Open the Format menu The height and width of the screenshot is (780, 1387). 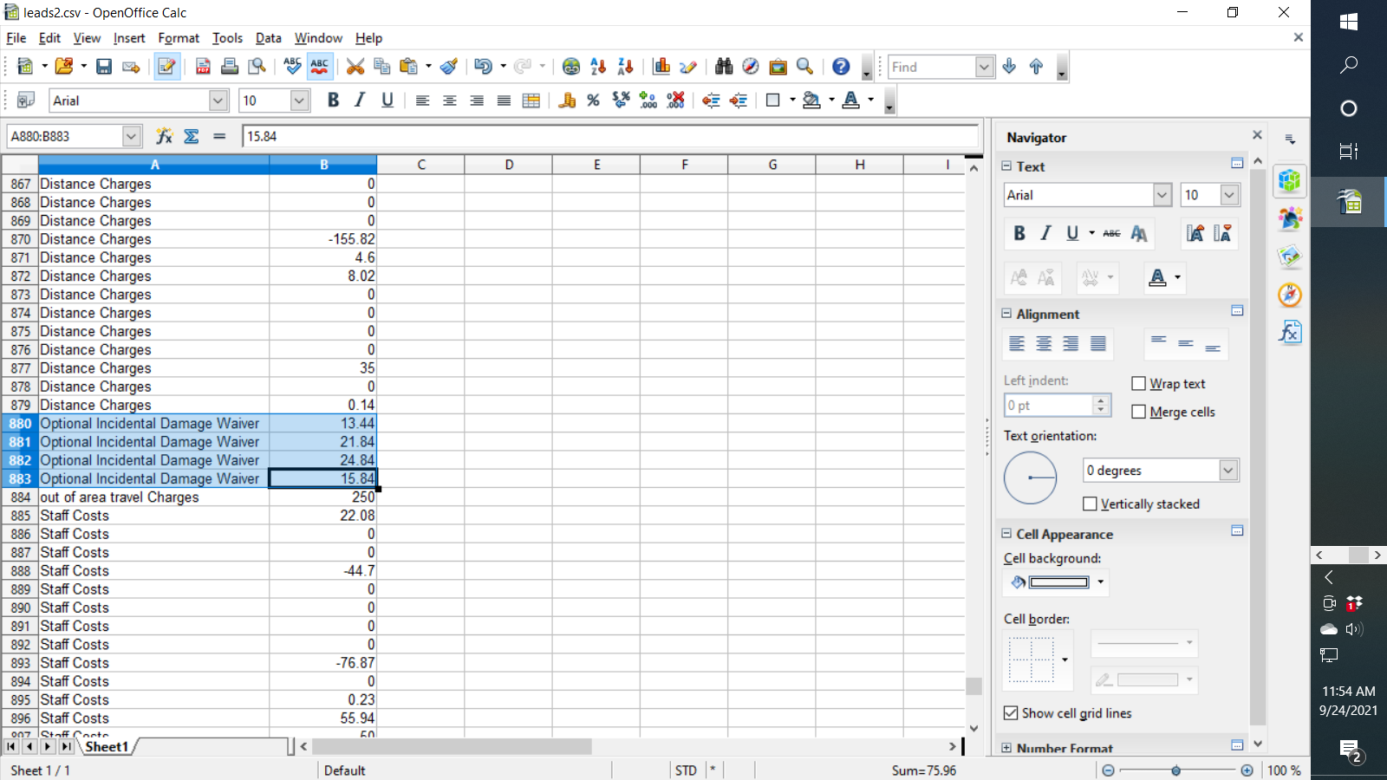click(x=179, y=38)
